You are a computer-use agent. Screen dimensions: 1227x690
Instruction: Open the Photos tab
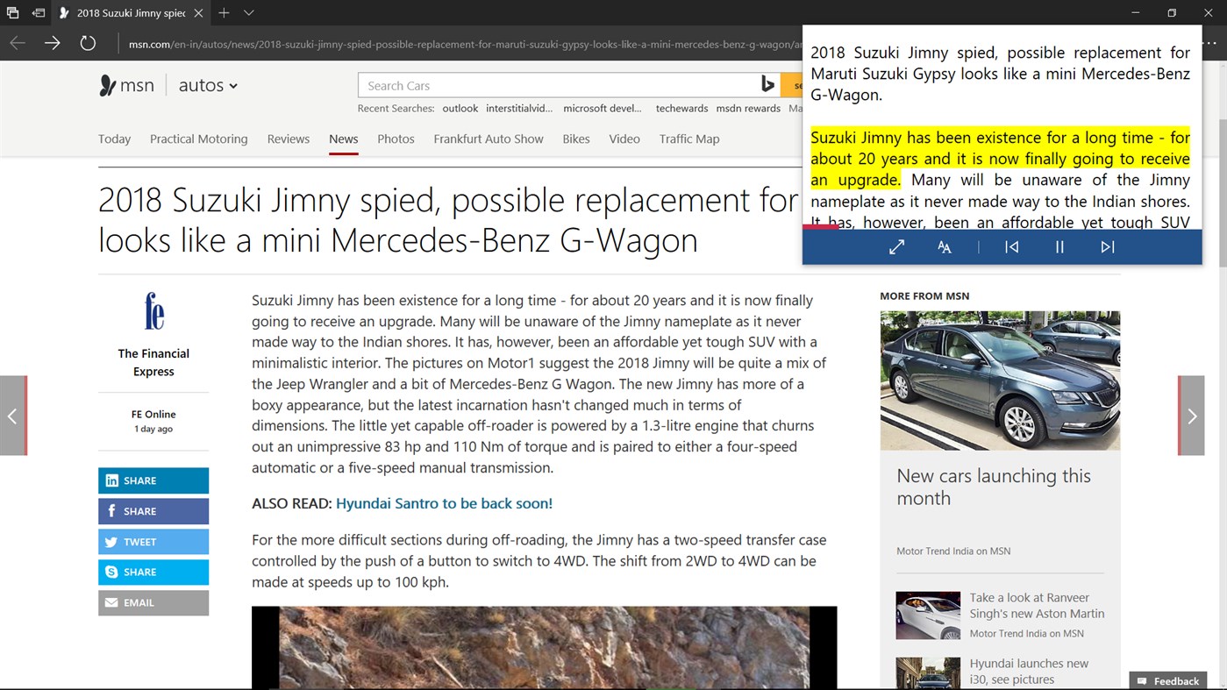[396, 139]
